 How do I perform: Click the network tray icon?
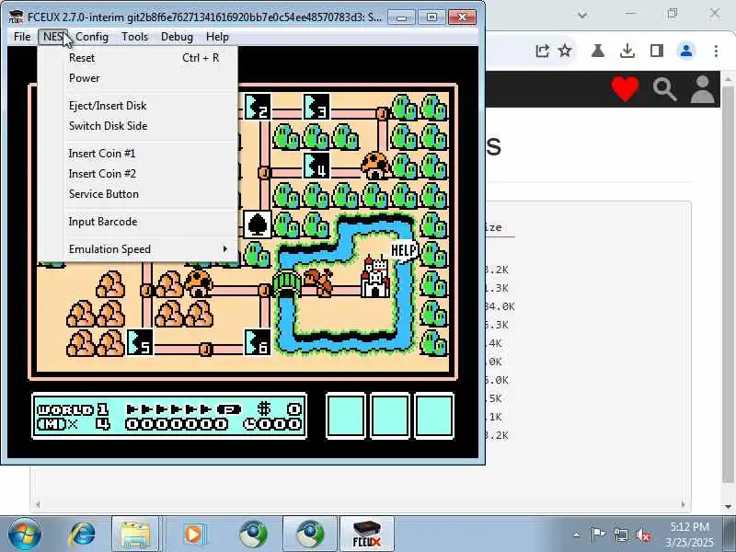(620, 535)
